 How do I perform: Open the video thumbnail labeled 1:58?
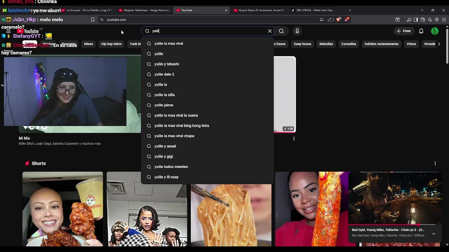tap(285, 94)
